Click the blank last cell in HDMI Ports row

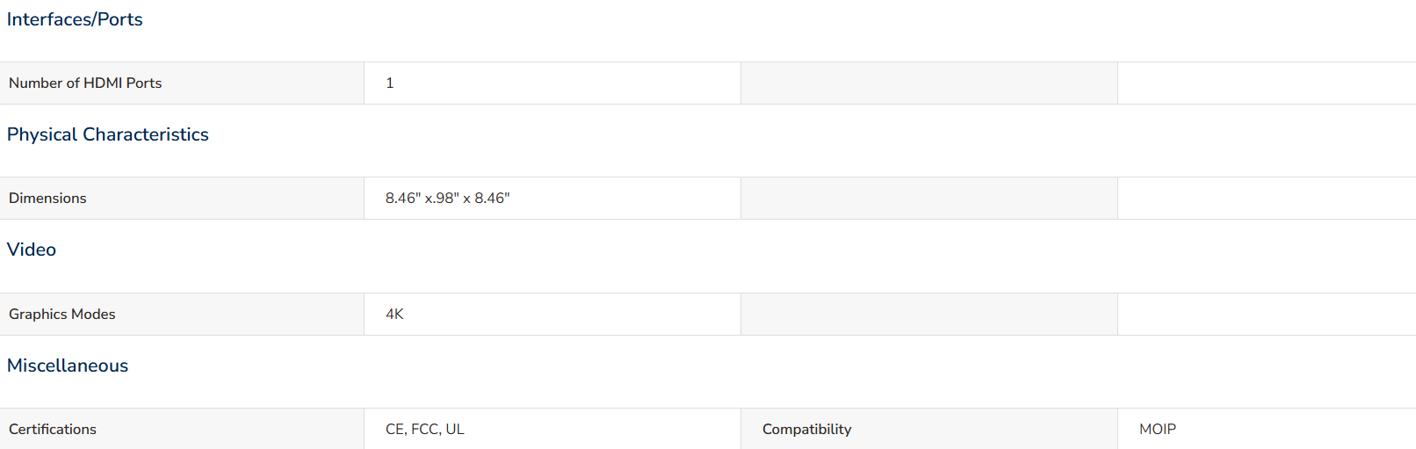click(x=1267, y=83)
